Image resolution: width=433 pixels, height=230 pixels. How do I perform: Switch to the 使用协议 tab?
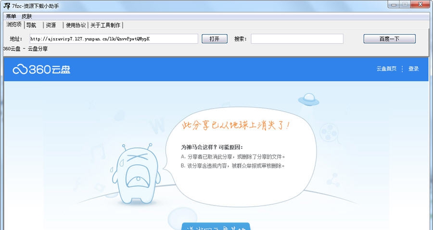tap(76, 25)
